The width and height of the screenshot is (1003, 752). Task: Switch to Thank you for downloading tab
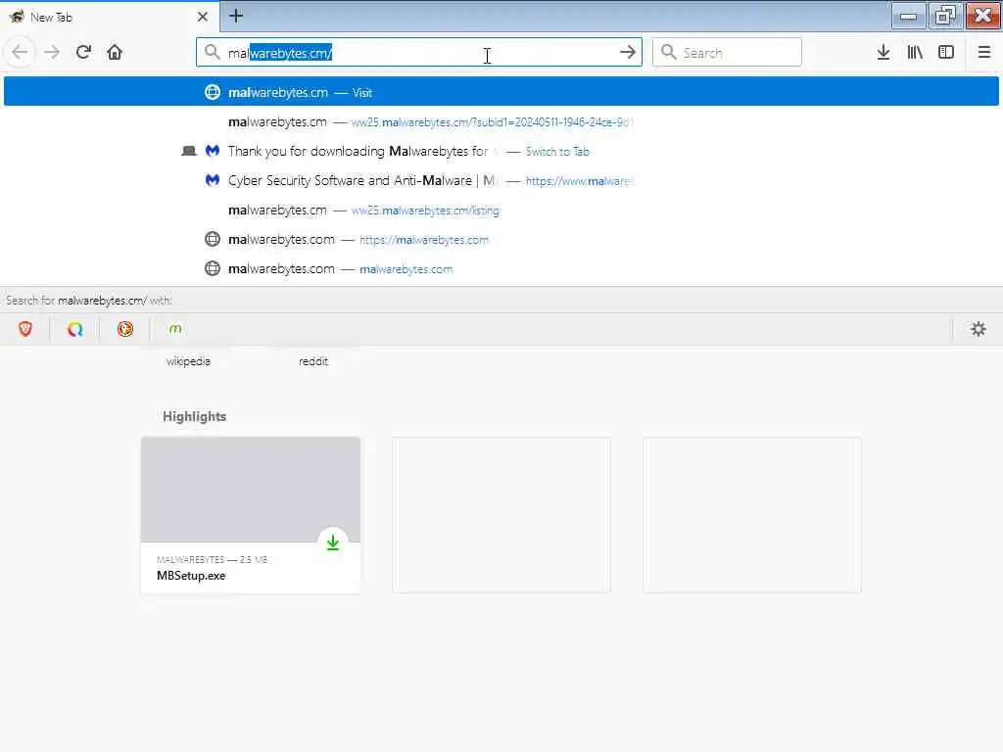(501, 151)
